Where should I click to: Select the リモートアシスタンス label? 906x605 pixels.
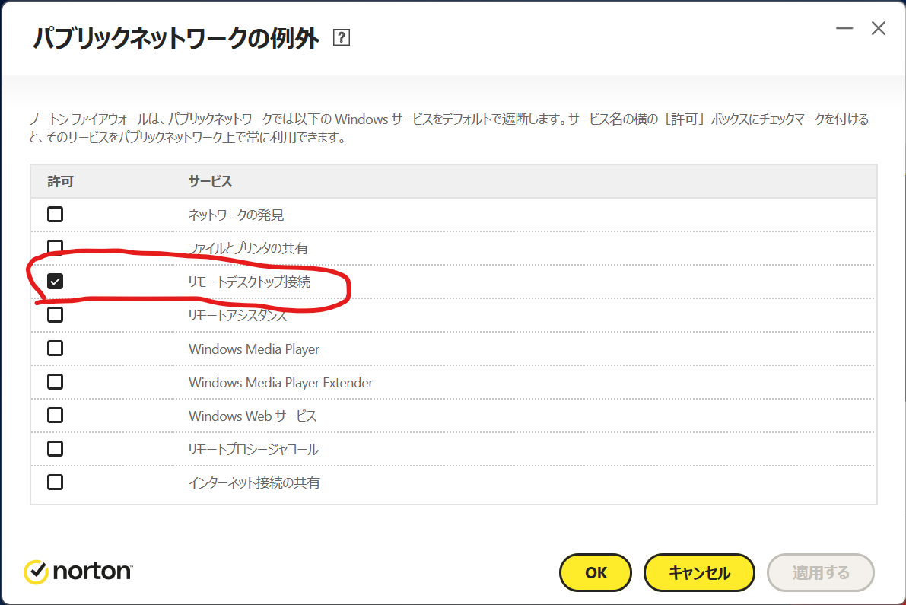tap(237, 316)
